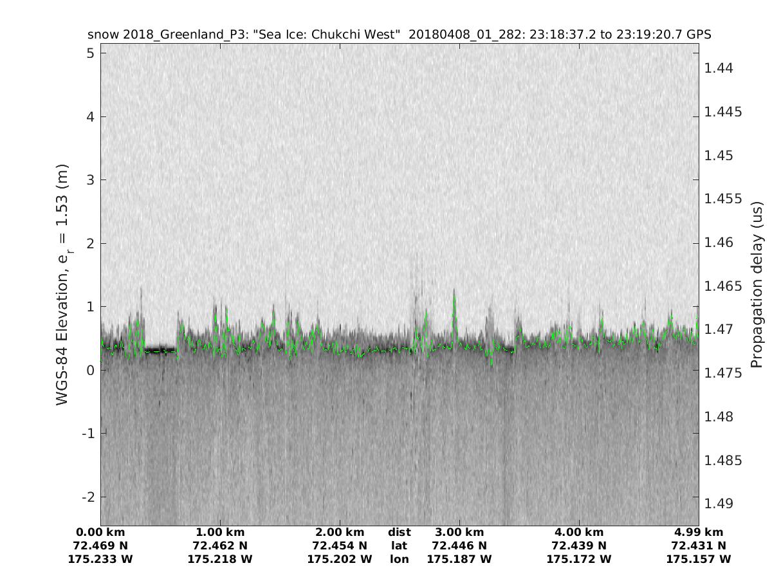Select the 4.99 km distance tick label
The image size is (772, 579).
tap(699, 532)
